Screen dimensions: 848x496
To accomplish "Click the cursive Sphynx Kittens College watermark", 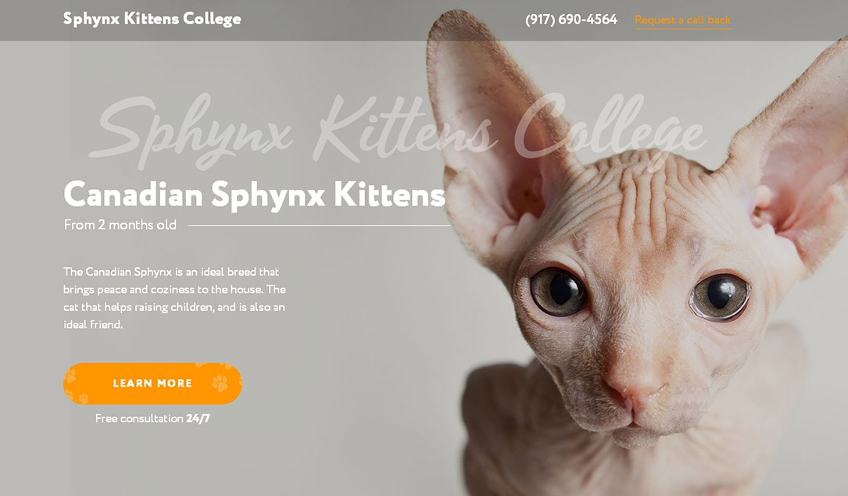I will point(398,131).
